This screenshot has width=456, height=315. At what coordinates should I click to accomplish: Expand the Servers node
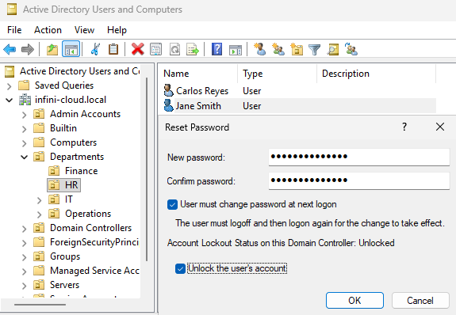coord(24,286)
